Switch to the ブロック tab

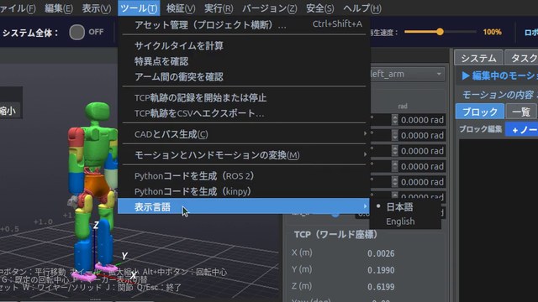click(480, 112)
